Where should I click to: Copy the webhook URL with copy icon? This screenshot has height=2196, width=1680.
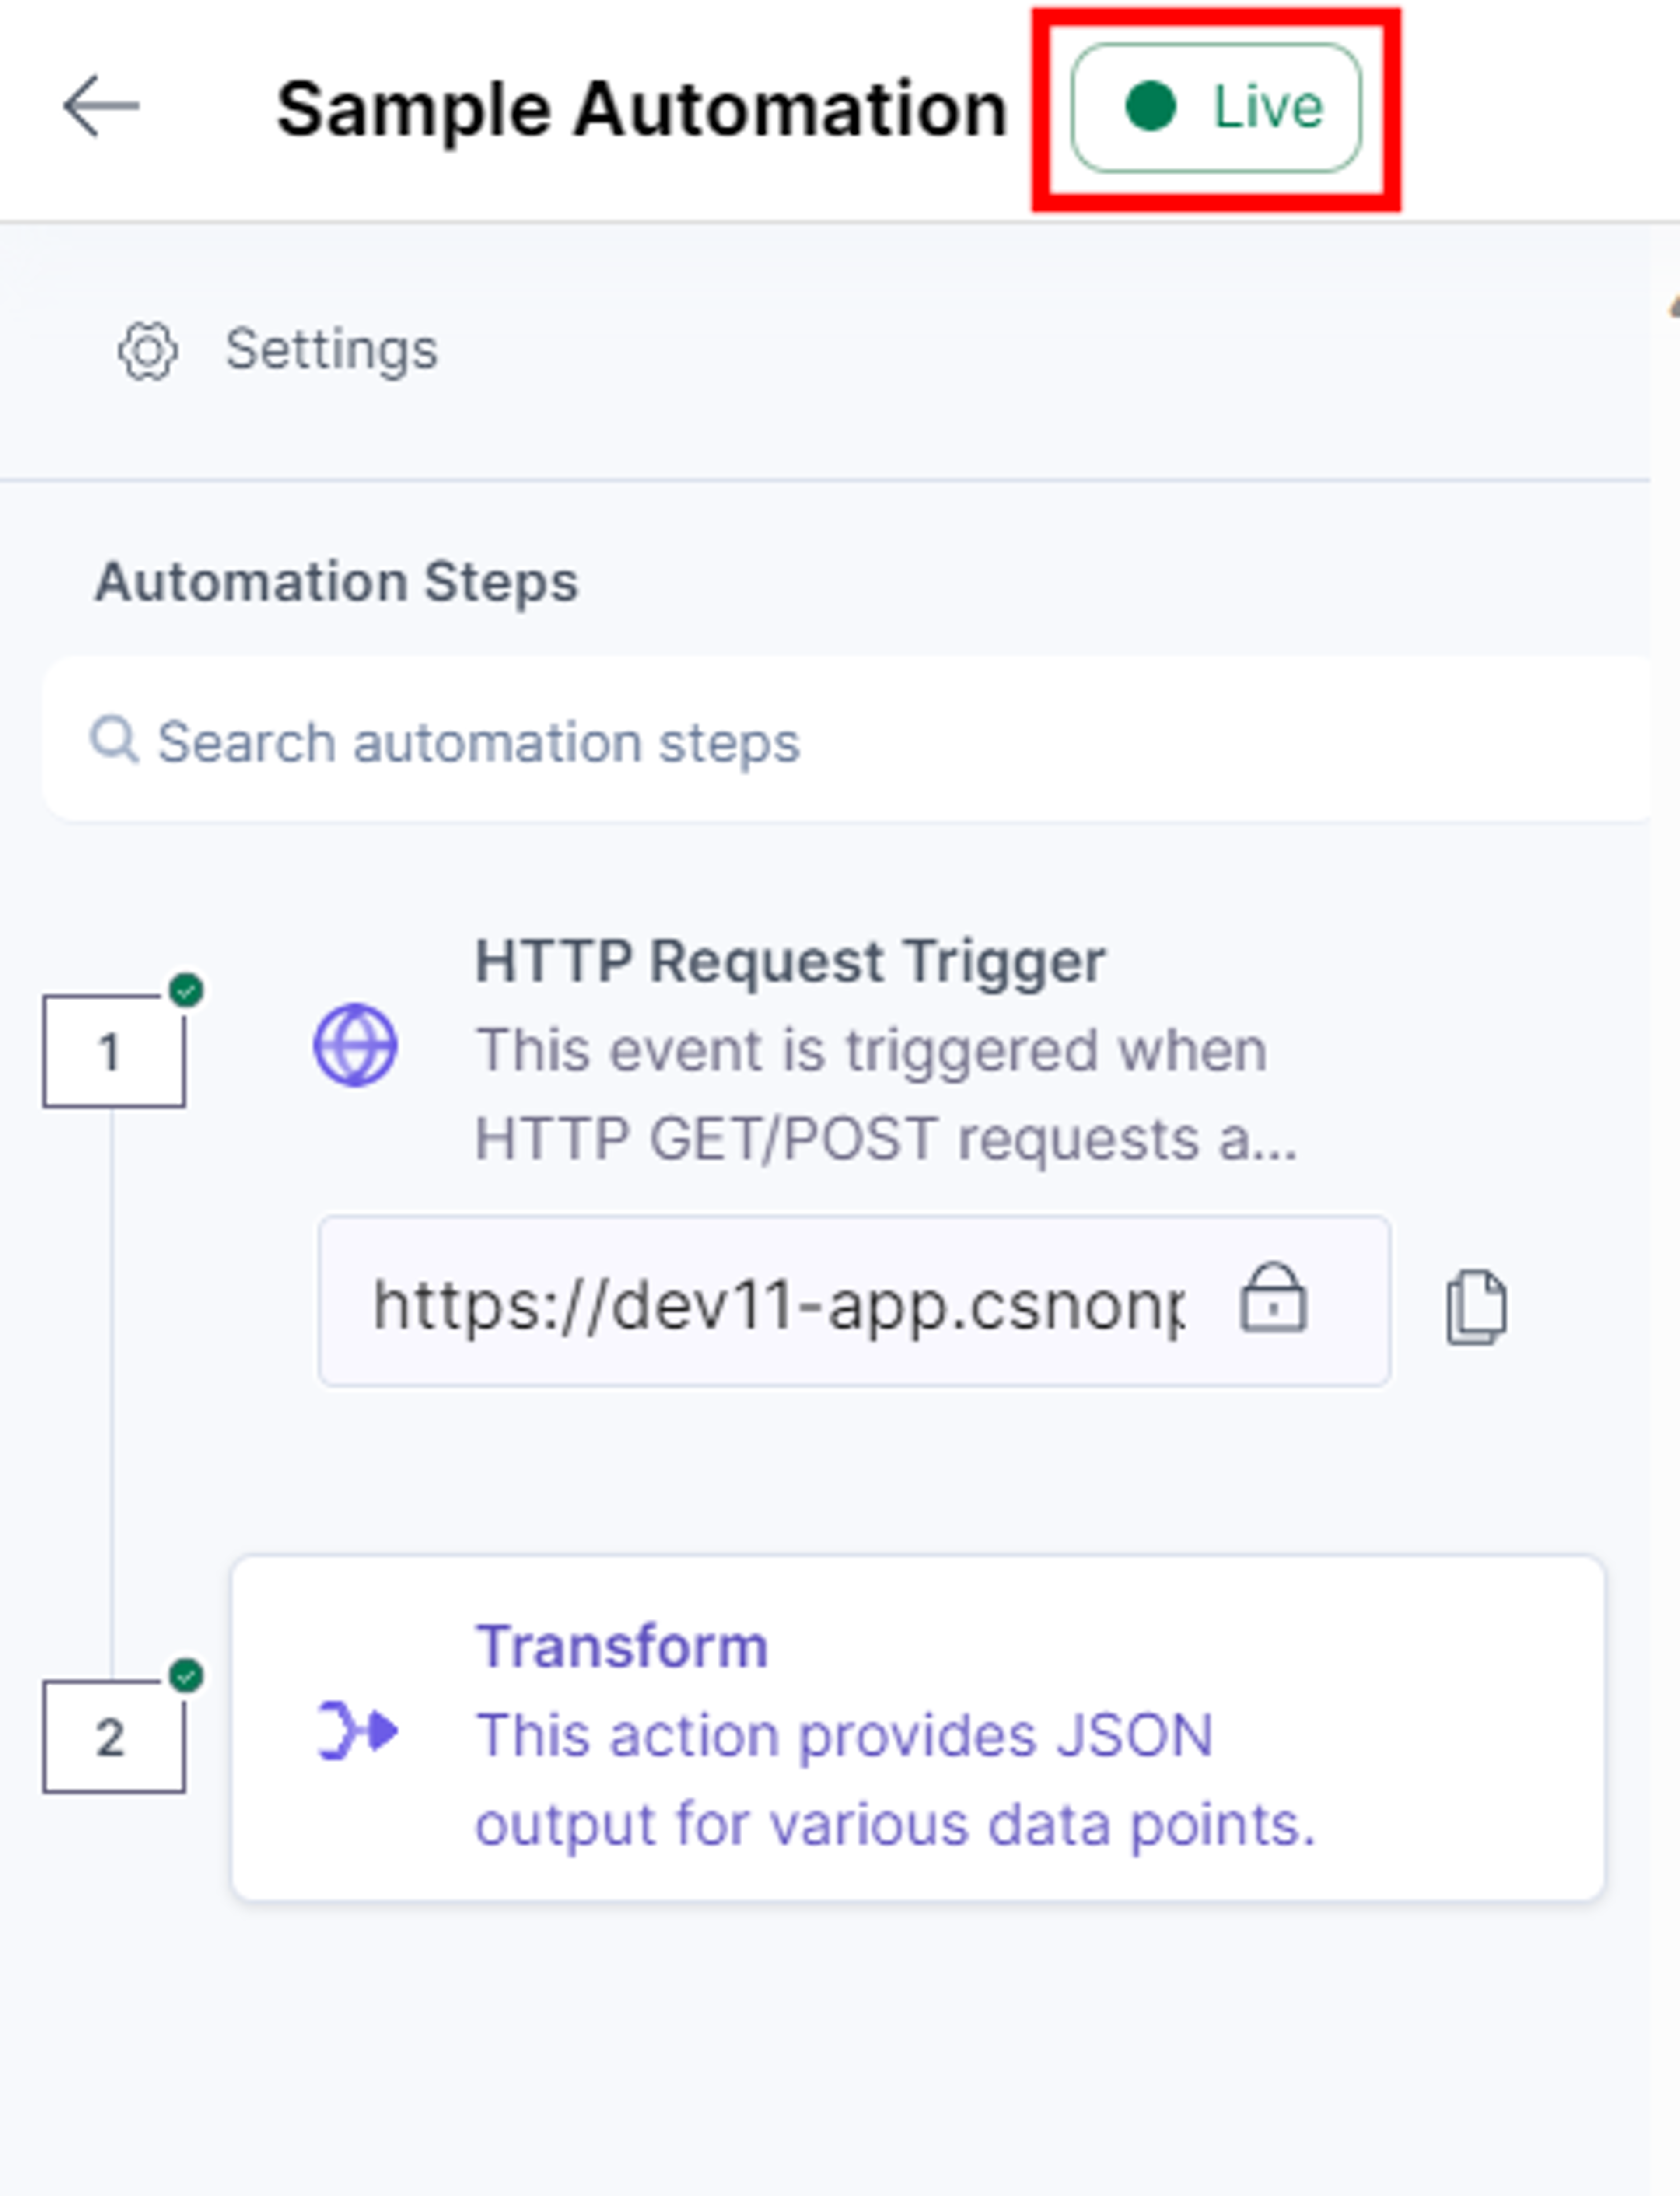tap(1476, 1307)
